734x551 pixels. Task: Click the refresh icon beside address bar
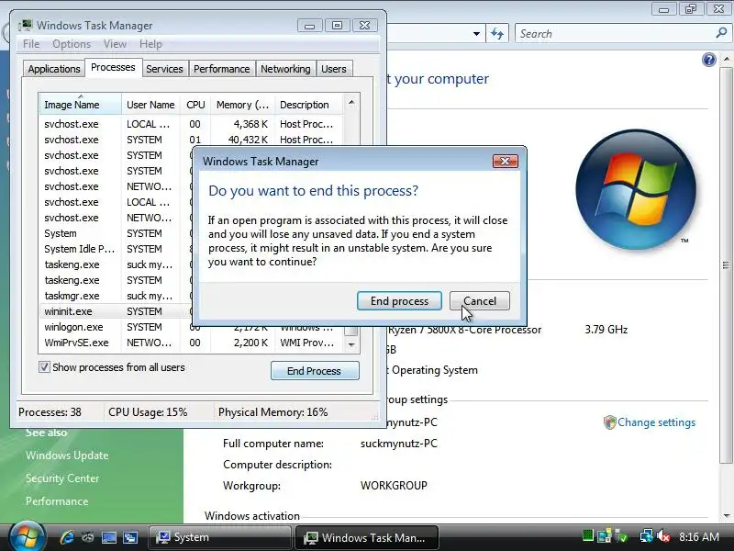point(497,34)
